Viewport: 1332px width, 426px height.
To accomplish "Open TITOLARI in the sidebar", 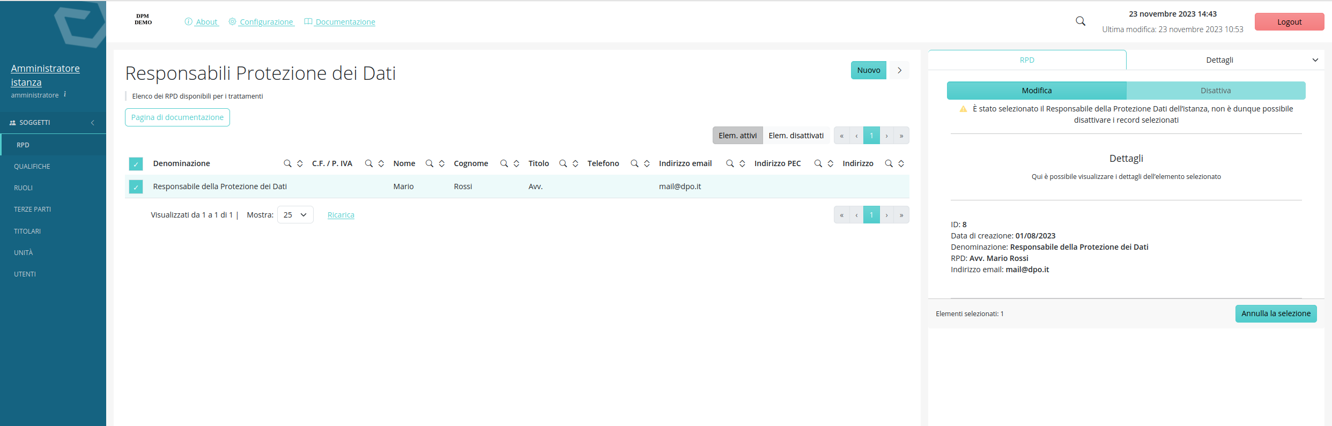I will (53, 231).
